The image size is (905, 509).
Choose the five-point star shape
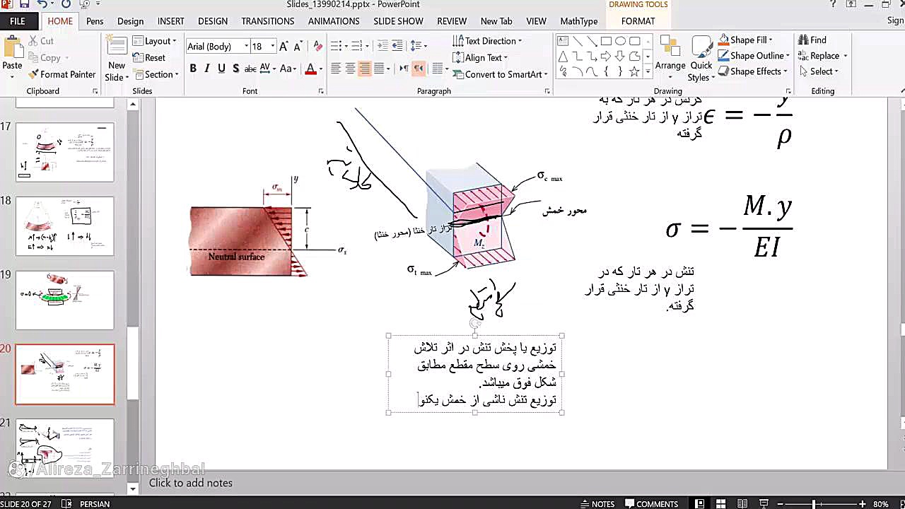(634, 71)
